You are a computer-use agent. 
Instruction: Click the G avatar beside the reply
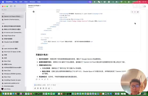tap(34, 11)
